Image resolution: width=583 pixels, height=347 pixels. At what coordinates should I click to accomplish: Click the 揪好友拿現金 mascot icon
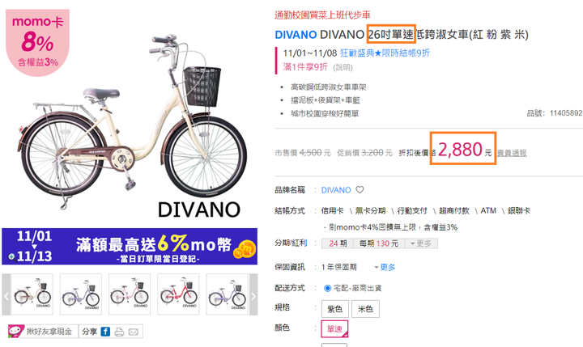[x=16, y=331]
